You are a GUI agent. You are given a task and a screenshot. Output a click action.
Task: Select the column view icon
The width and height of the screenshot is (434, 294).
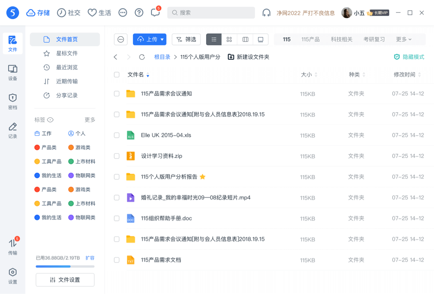[245, 39]
